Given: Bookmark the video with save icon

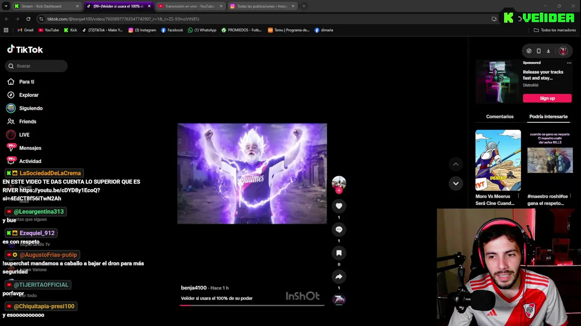Looking at the screenshot, I should tap(339, 253).
